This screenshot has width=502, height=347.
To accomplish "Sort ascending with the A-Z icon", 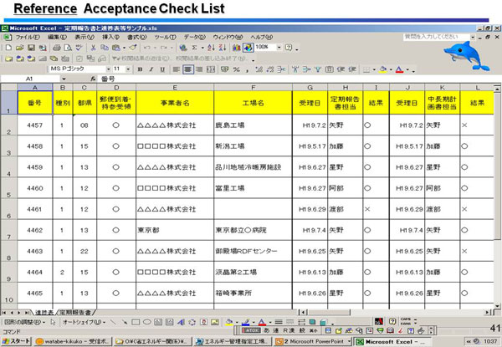I will point(211,48).
